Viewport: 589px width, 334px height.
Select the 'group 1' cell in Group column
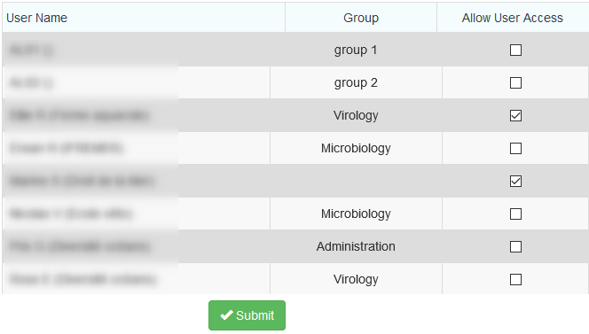click(356, 50)
